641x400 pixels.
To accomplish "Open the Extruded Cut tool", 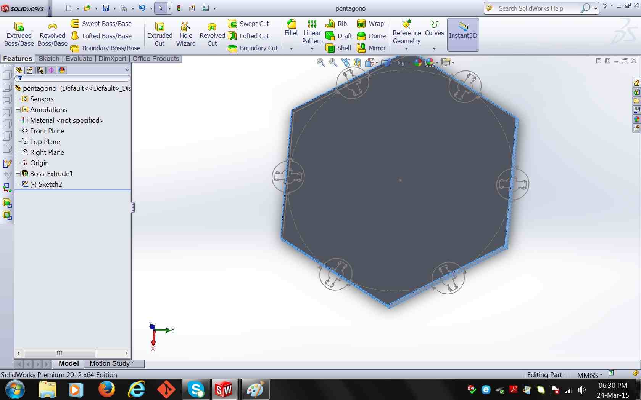I will (x=160, y=34).
